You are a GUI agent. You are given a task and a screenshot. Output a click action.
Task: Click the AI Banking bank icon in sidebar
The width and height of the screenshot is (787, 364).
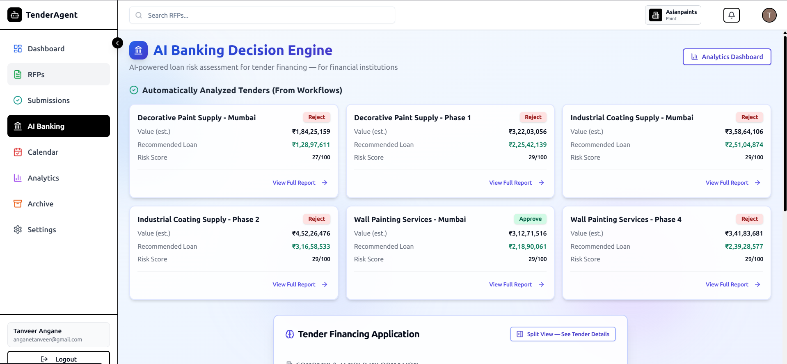click(x=18, y=126)
